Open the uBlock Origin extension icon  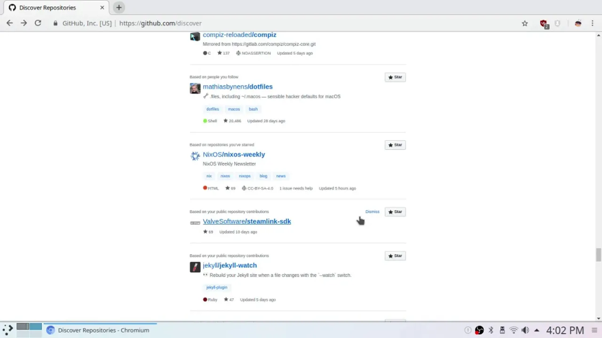[x=544, y=23]
